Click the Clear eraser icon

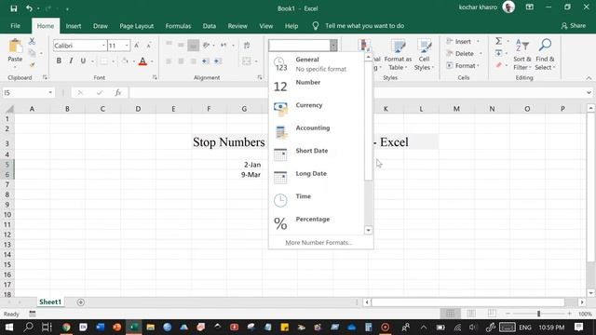tap(499, 65)
